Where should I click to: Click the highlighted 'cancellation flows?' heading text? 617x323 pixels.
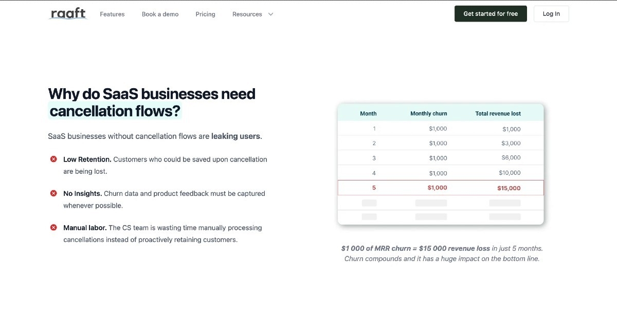115,111
